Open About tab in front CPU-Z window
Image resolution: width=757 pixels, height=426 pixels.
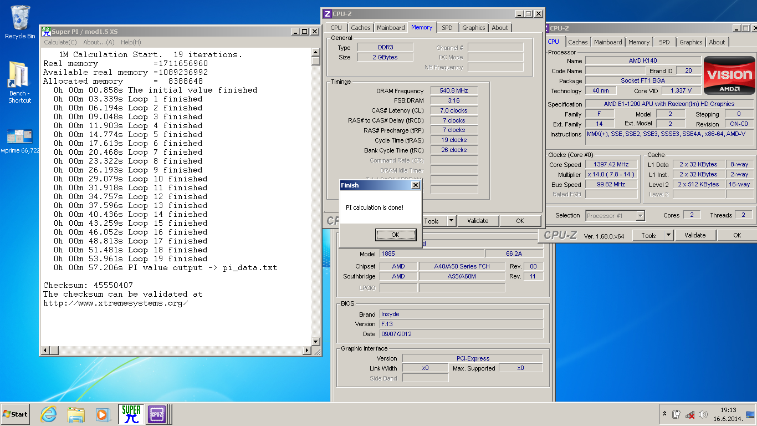pyautogui.click(x=500, y=28)
